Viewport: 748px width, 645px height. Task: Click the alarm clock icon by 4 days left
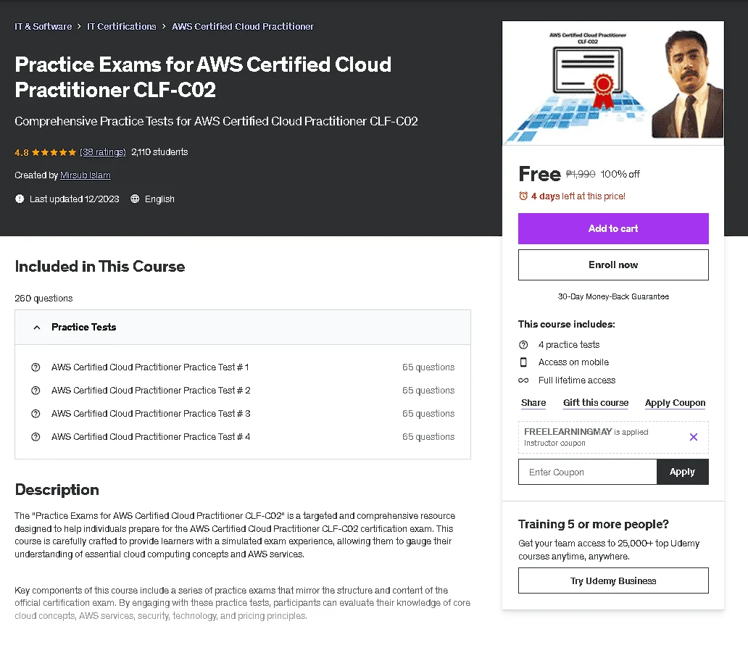(x=523, y=196)
